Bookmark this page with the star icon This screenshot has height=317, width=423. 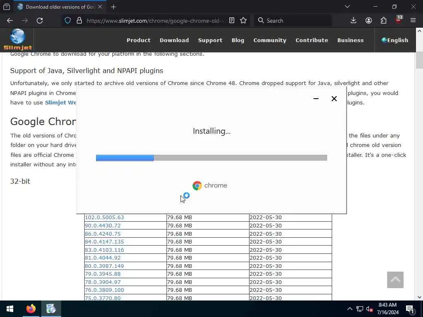[x=243, y=21]
